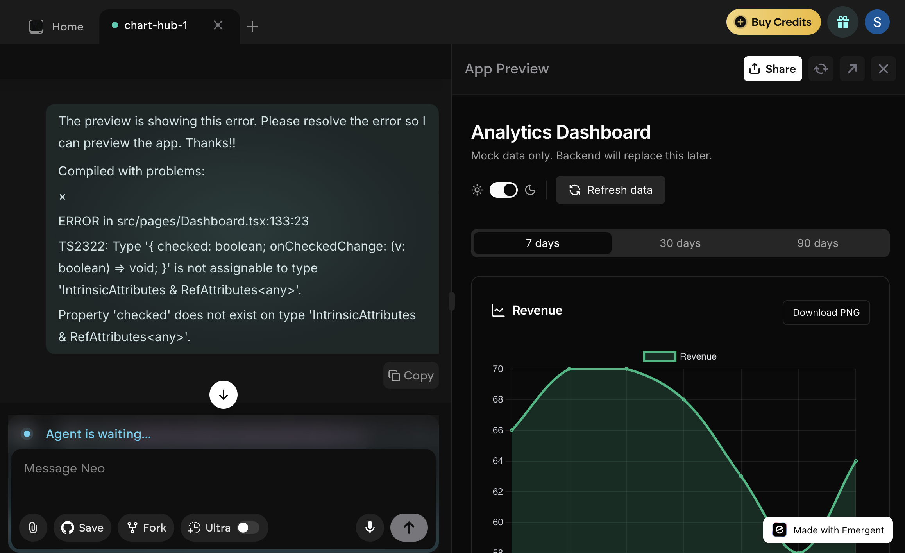905x553 pixels.
Task: Click the Refresh data button
Action: pyautogui.click(x=610, y=190)
